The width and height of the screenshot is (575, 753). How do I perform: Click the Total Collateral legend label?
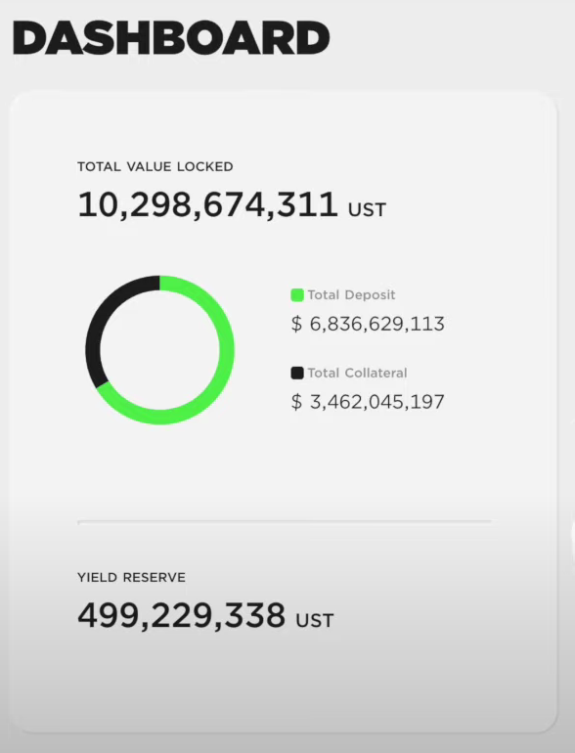click(357, 373)
